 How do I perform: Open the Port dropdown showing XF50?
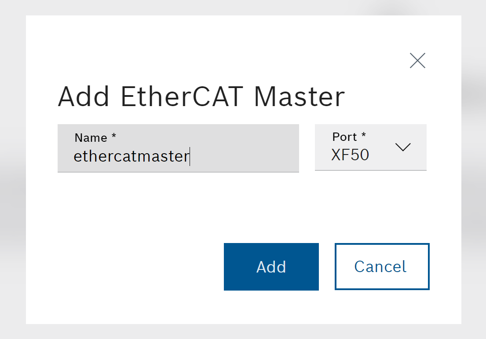tap(371, 147)
